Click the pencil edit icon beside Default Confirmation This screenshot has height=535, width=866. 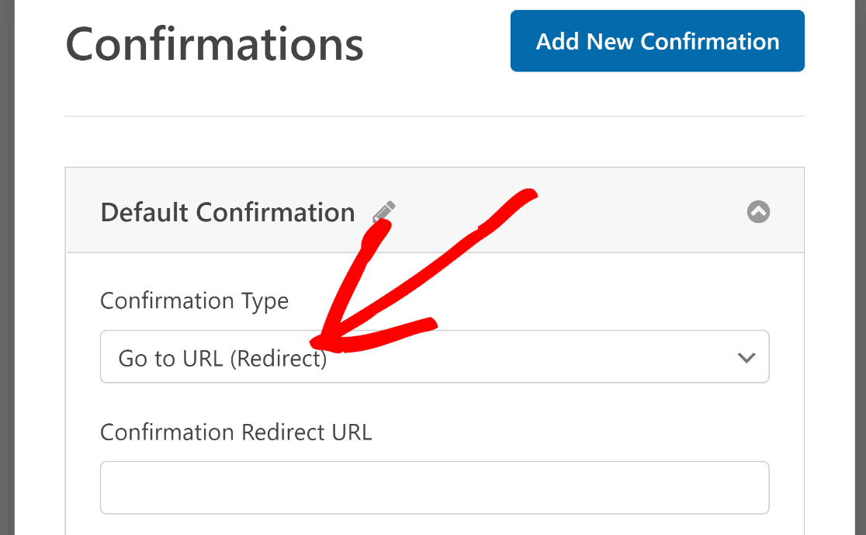[384, 211]
